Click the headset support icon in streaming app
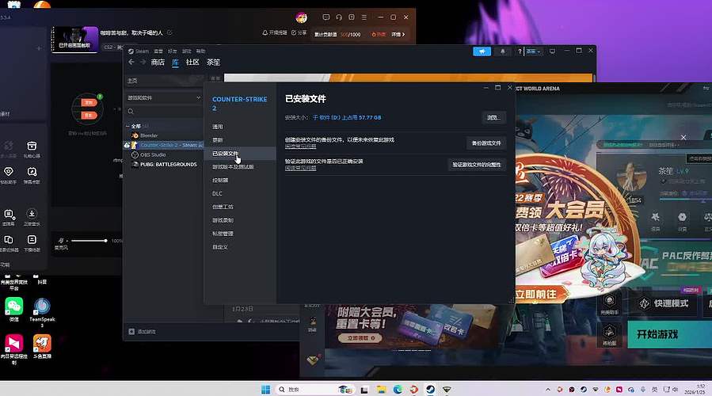Image resolution: width=712 pixels, height=396 pixels. [339, 17]
